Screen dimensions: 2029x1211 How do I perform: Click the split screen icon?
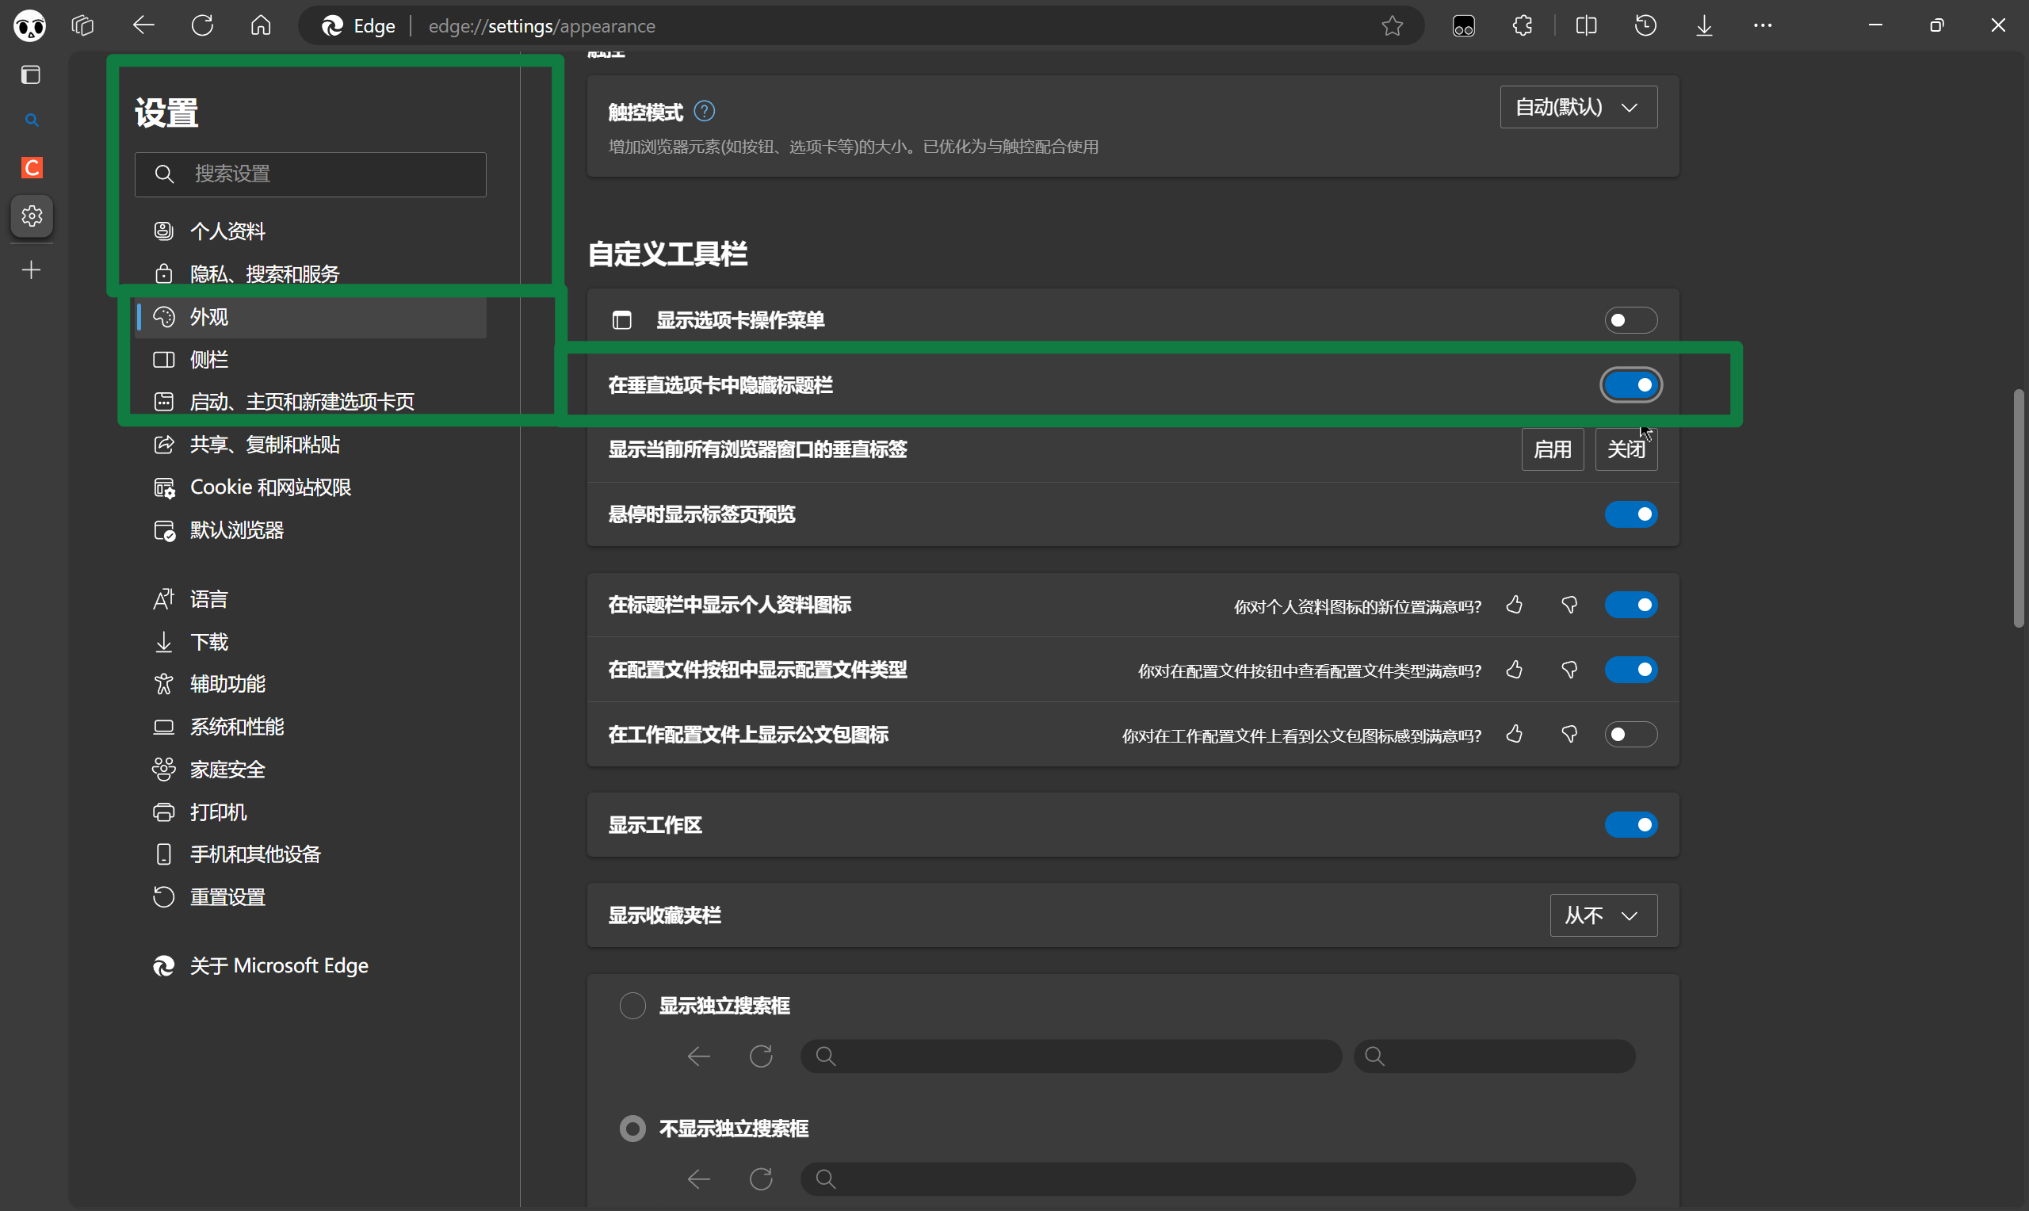coord(1586,26)
